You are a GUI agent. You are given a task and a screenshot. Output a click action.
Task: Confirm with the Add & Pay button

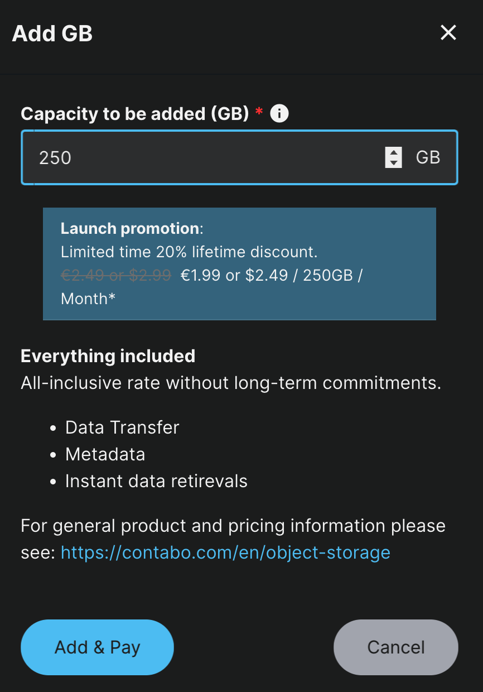(98, 647)
